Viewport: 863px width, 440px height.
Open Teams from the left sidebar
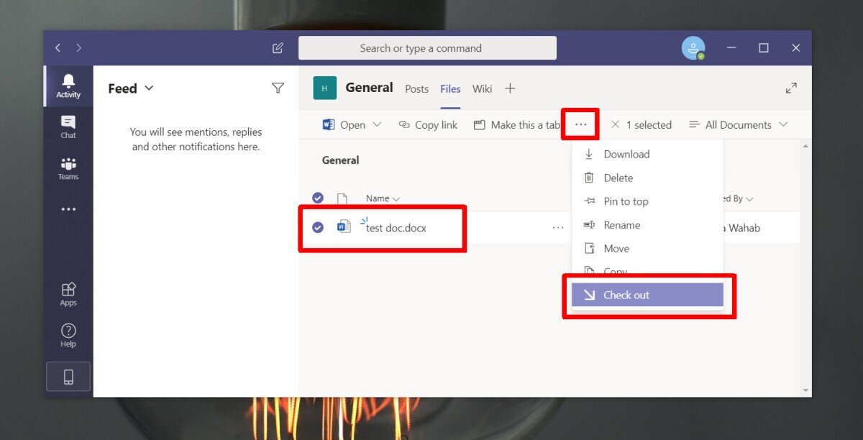click(68, 168)
